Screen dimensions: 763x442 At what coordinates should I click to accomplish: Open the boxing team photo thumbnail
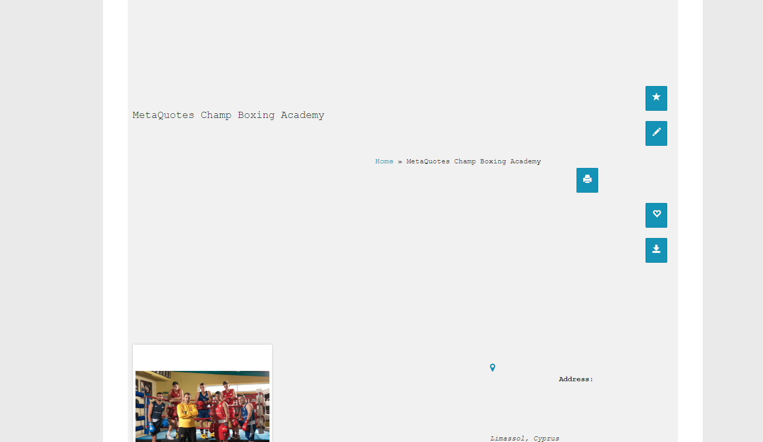[x=202, y=406]
